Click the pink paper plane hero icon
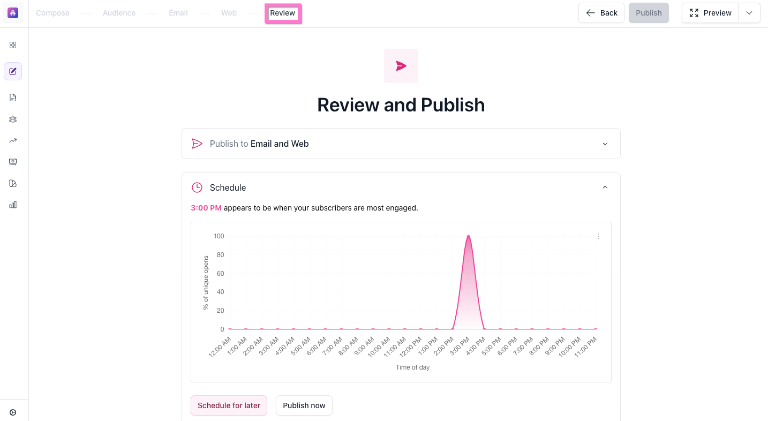The image size is (768, 421). [401, 66]
